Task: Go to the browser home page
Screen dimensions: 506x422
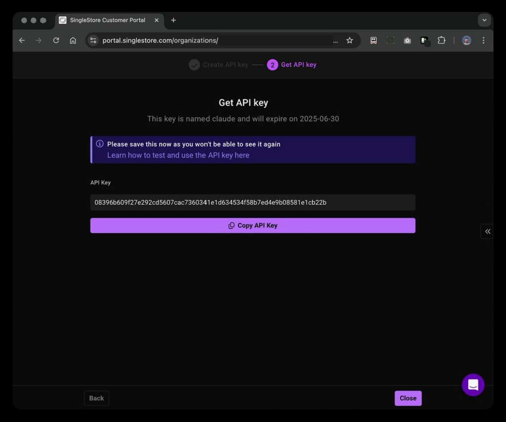Action: [x=73, y=41]
